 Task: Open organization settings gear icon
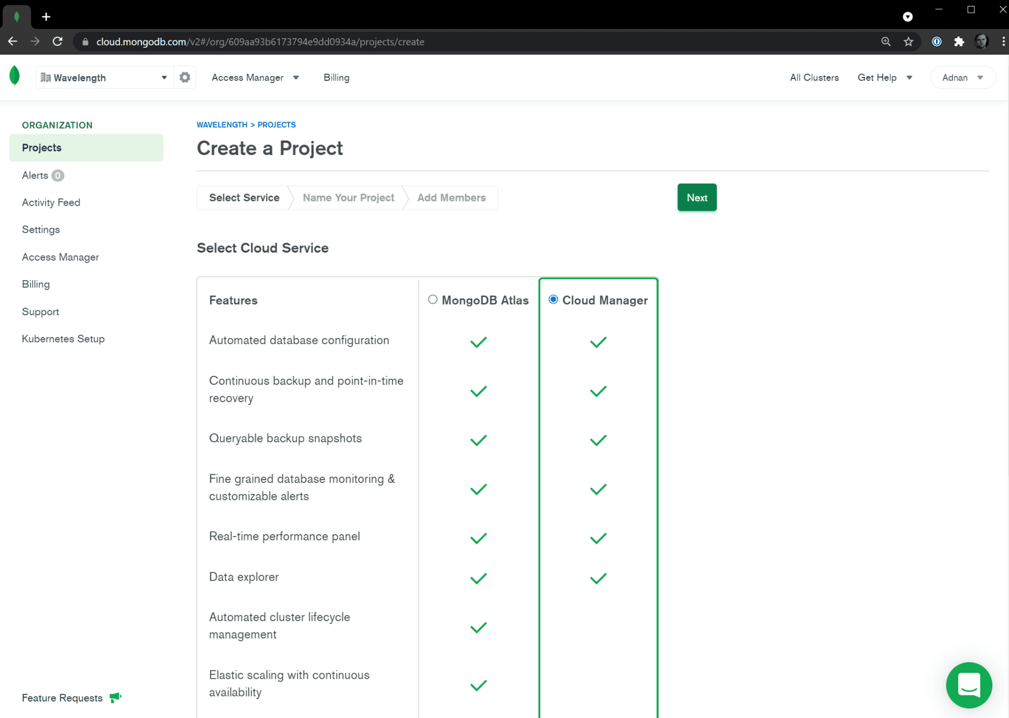click(x=185, y=77)
